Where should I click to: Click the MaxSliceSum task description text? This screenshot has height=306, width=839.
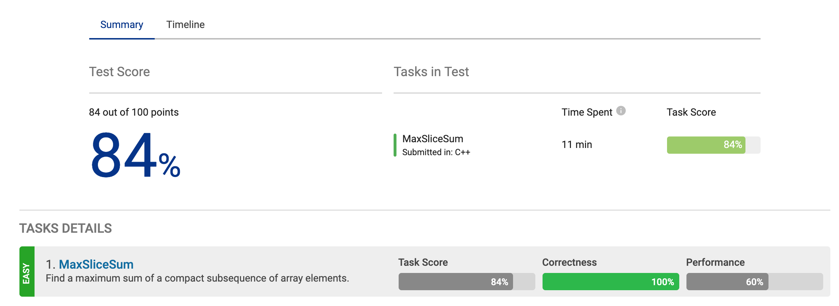click(x=197, y=277)
